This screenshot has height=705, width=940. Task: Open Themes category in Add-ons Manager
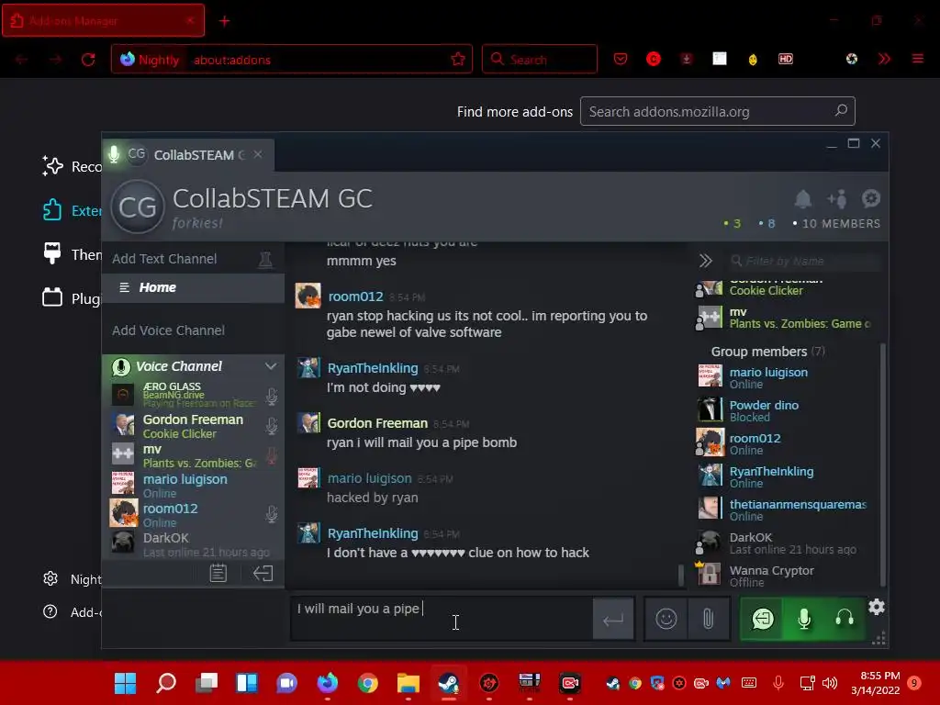(72, 255)
